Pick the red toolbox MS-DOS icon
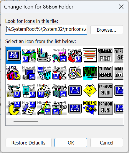This screenshot has height=153, width=129. (x=75, y=55)
